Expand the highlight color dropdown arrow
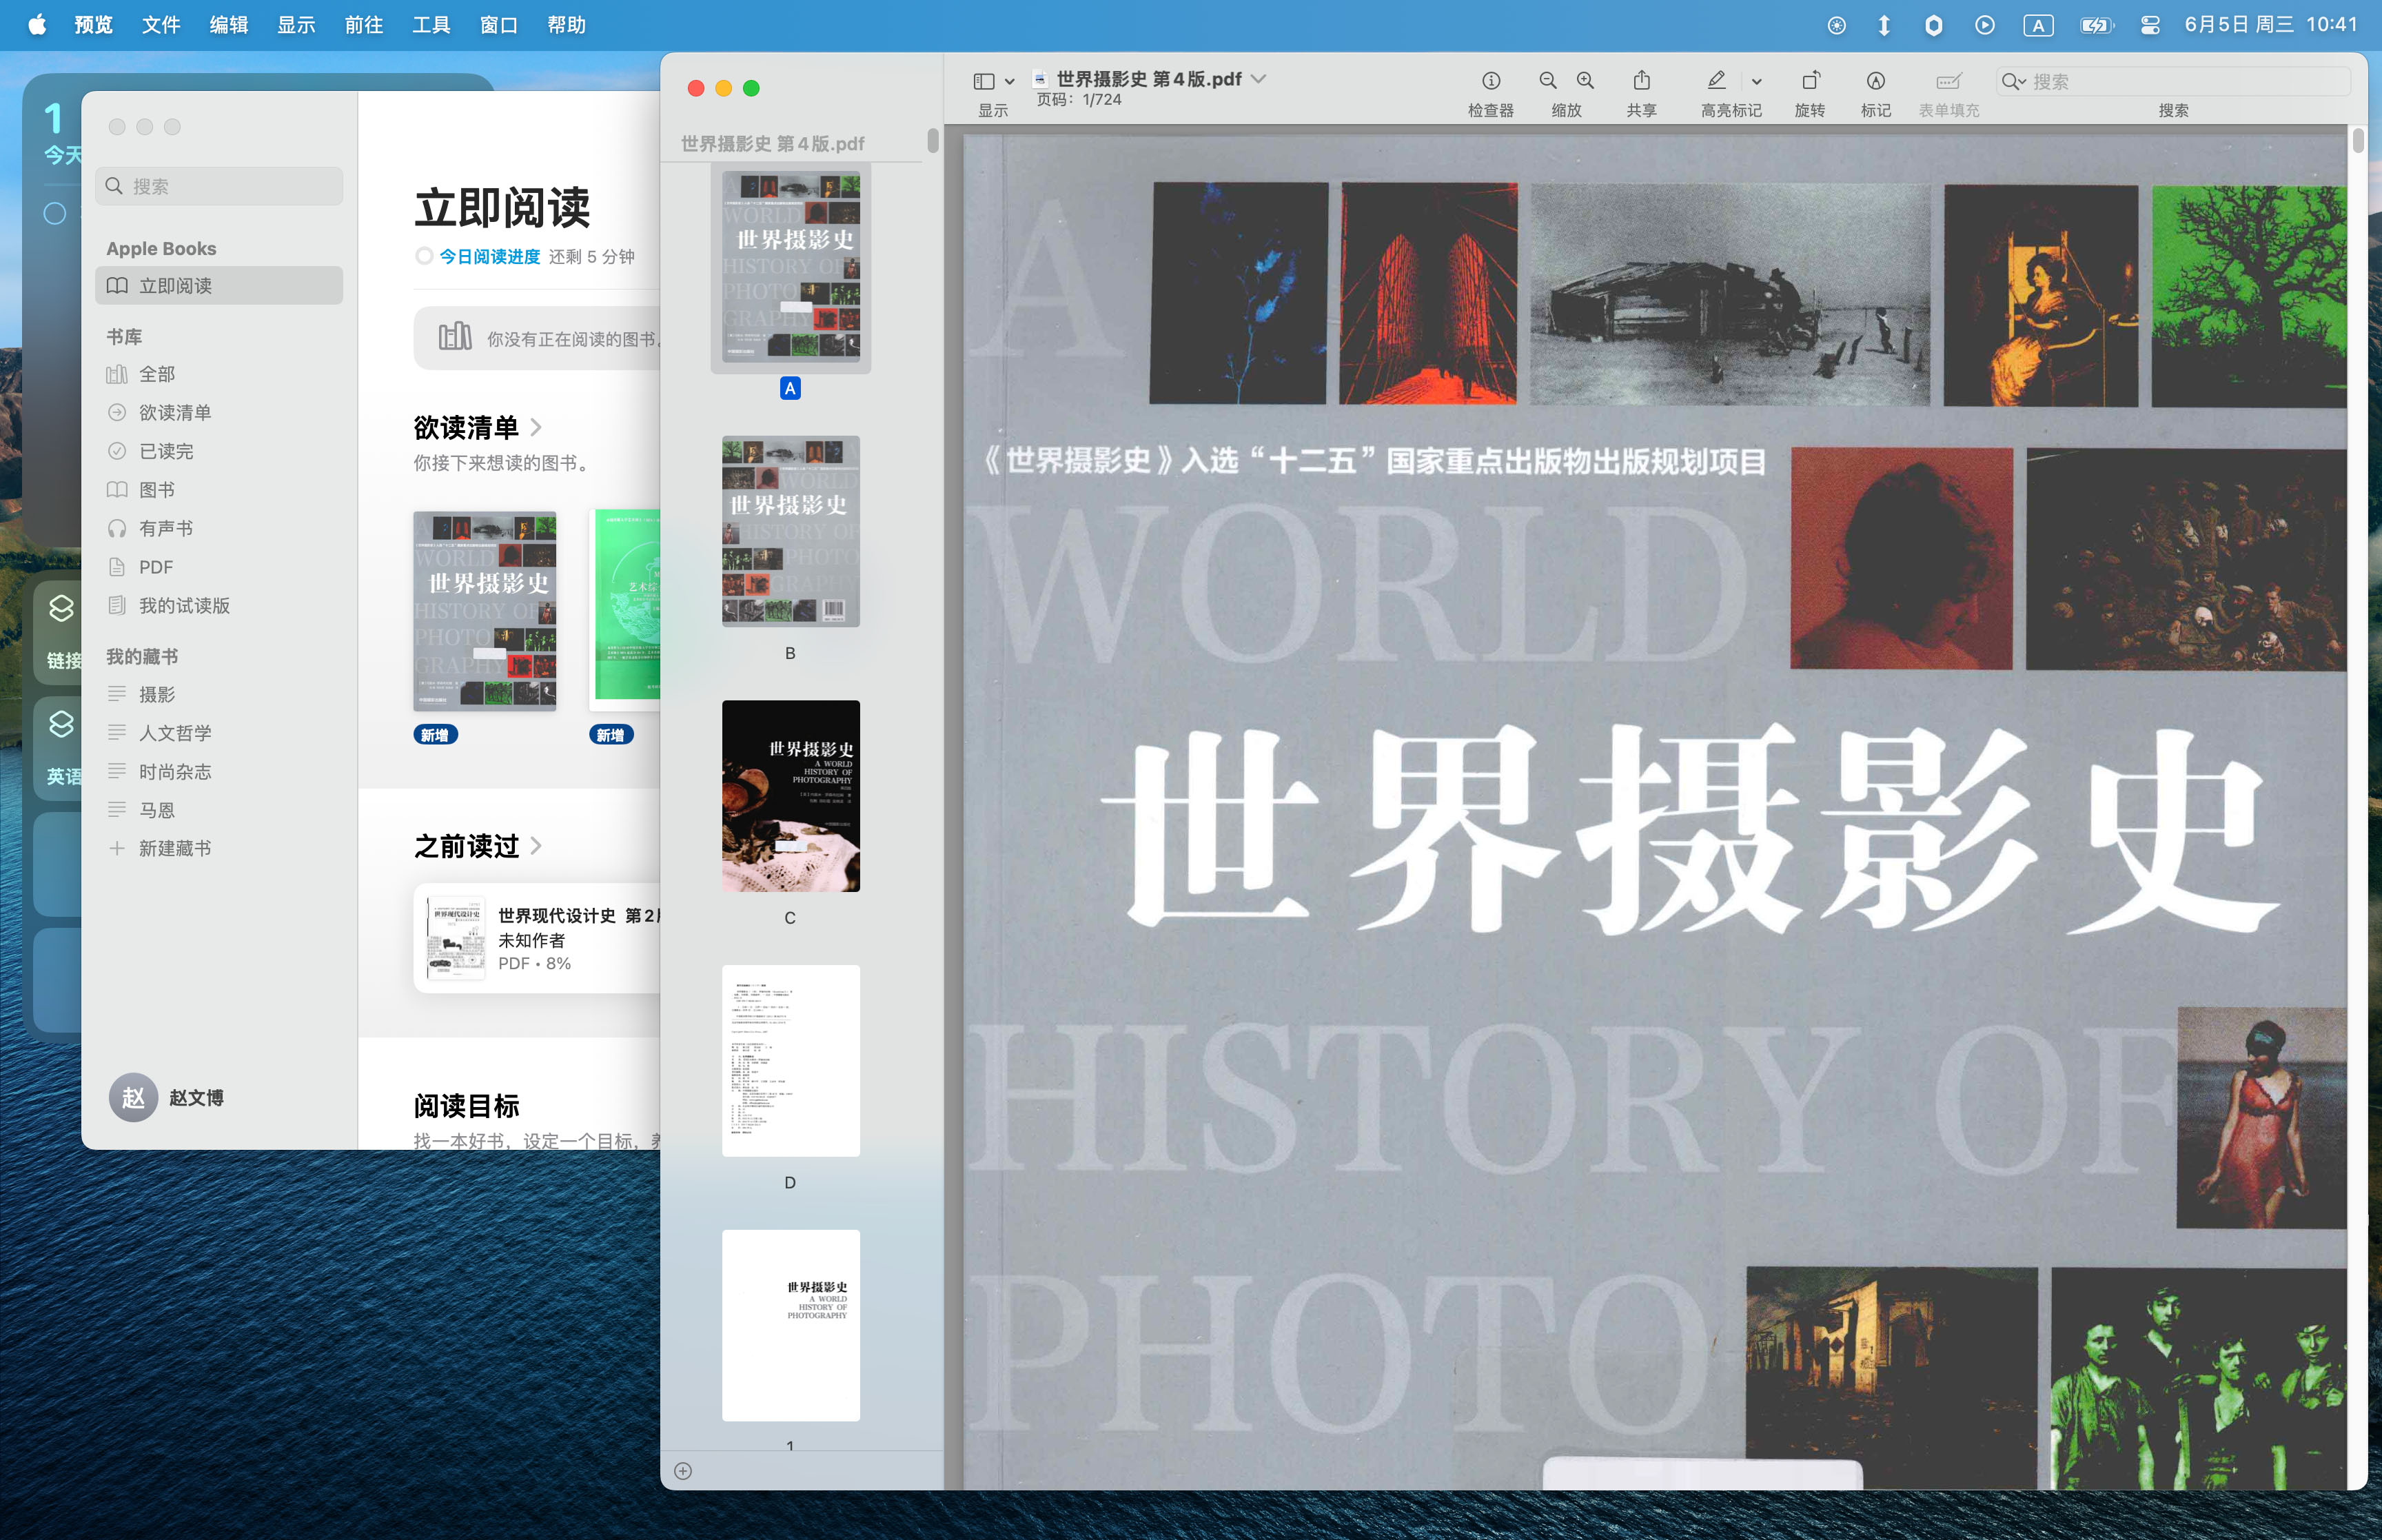The width and height of the screenshot is (2382, 1540). 1756,81
